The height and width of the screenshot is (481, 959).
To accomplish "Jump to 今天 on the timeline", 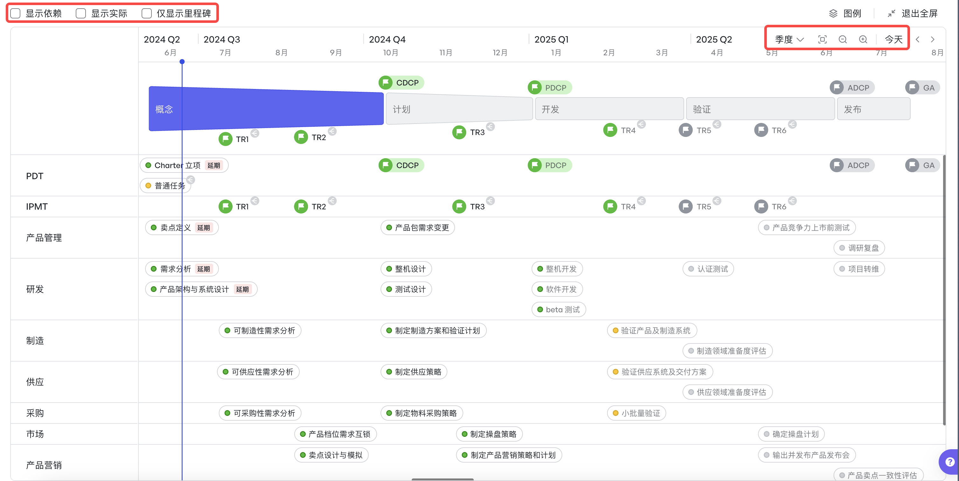I will tap(893, 39).
